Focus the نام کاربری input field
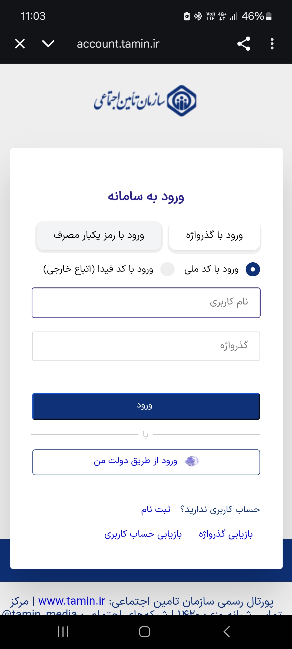The image size is (292, 649). coord(146,303)
